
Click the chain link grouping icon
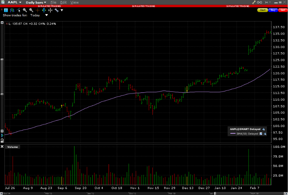pyautogui.click(x=259, y=2)
